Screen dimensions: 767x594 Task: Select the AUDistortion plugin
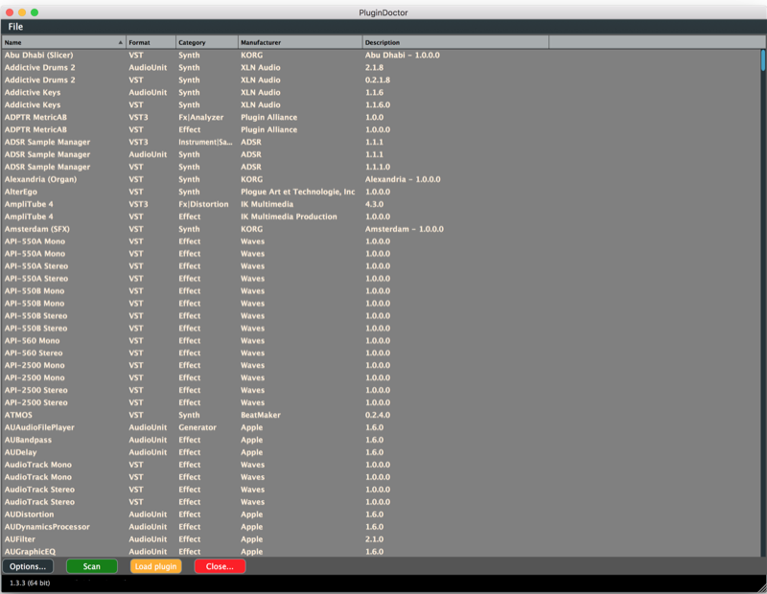pyautogui.click(x=29, y=514)
